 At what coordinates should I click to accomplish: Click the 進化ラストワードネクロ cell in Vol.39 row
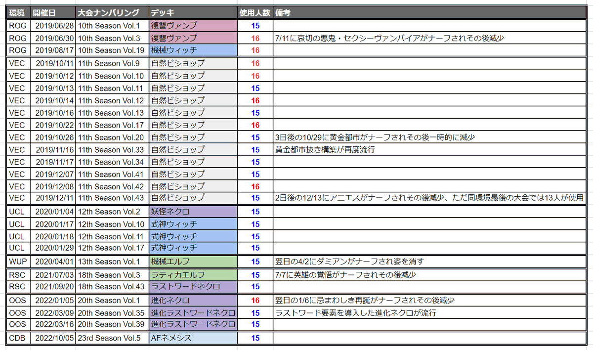pos(193,324)
